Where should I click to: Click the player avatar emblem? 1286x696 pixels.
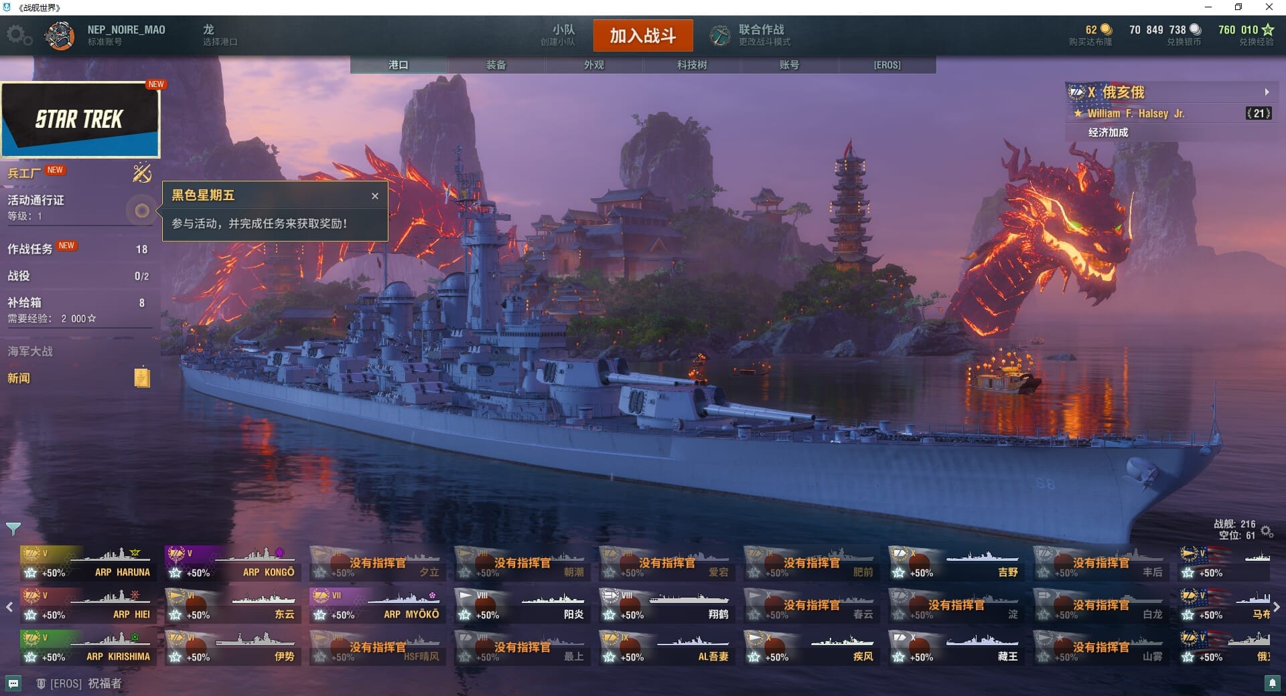pyautogui.click(x=60, y=35)
